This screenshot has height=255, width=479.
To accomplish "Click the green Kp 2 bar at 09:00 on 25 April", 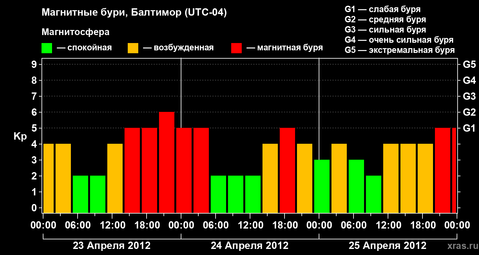I will pos(374,194).
